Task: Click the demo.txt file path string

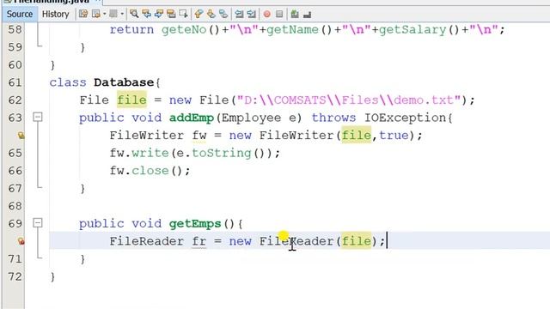Action: (x=349, y=100)
